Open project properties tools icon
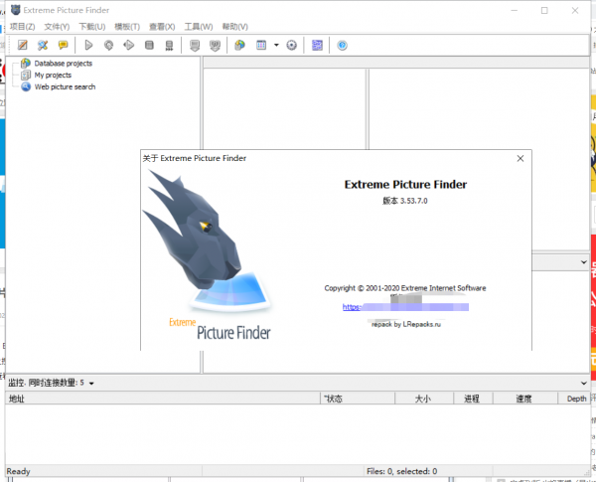 coord(43,46)
